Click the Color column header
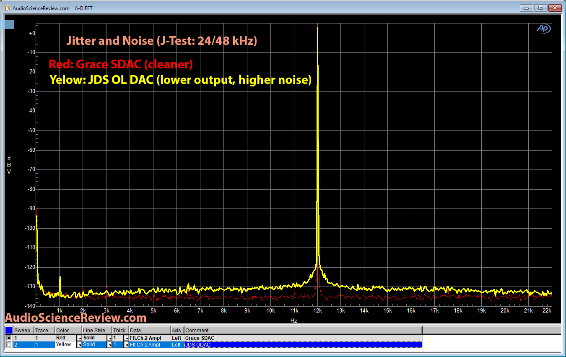Image resolution: width=566 pixels, height=357 pixels. [68, 331]
